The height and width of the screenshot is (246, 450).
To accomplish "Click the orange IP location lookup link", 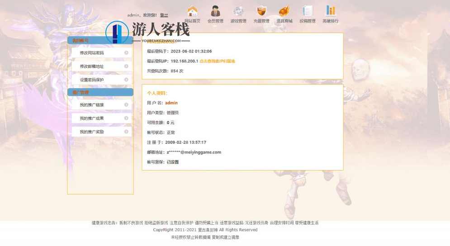I will (x=217, y=61).
